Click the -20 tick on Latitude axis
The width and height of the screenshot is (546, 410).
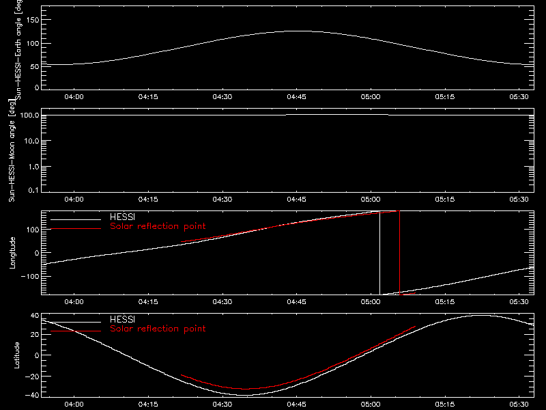coord(32,377)
